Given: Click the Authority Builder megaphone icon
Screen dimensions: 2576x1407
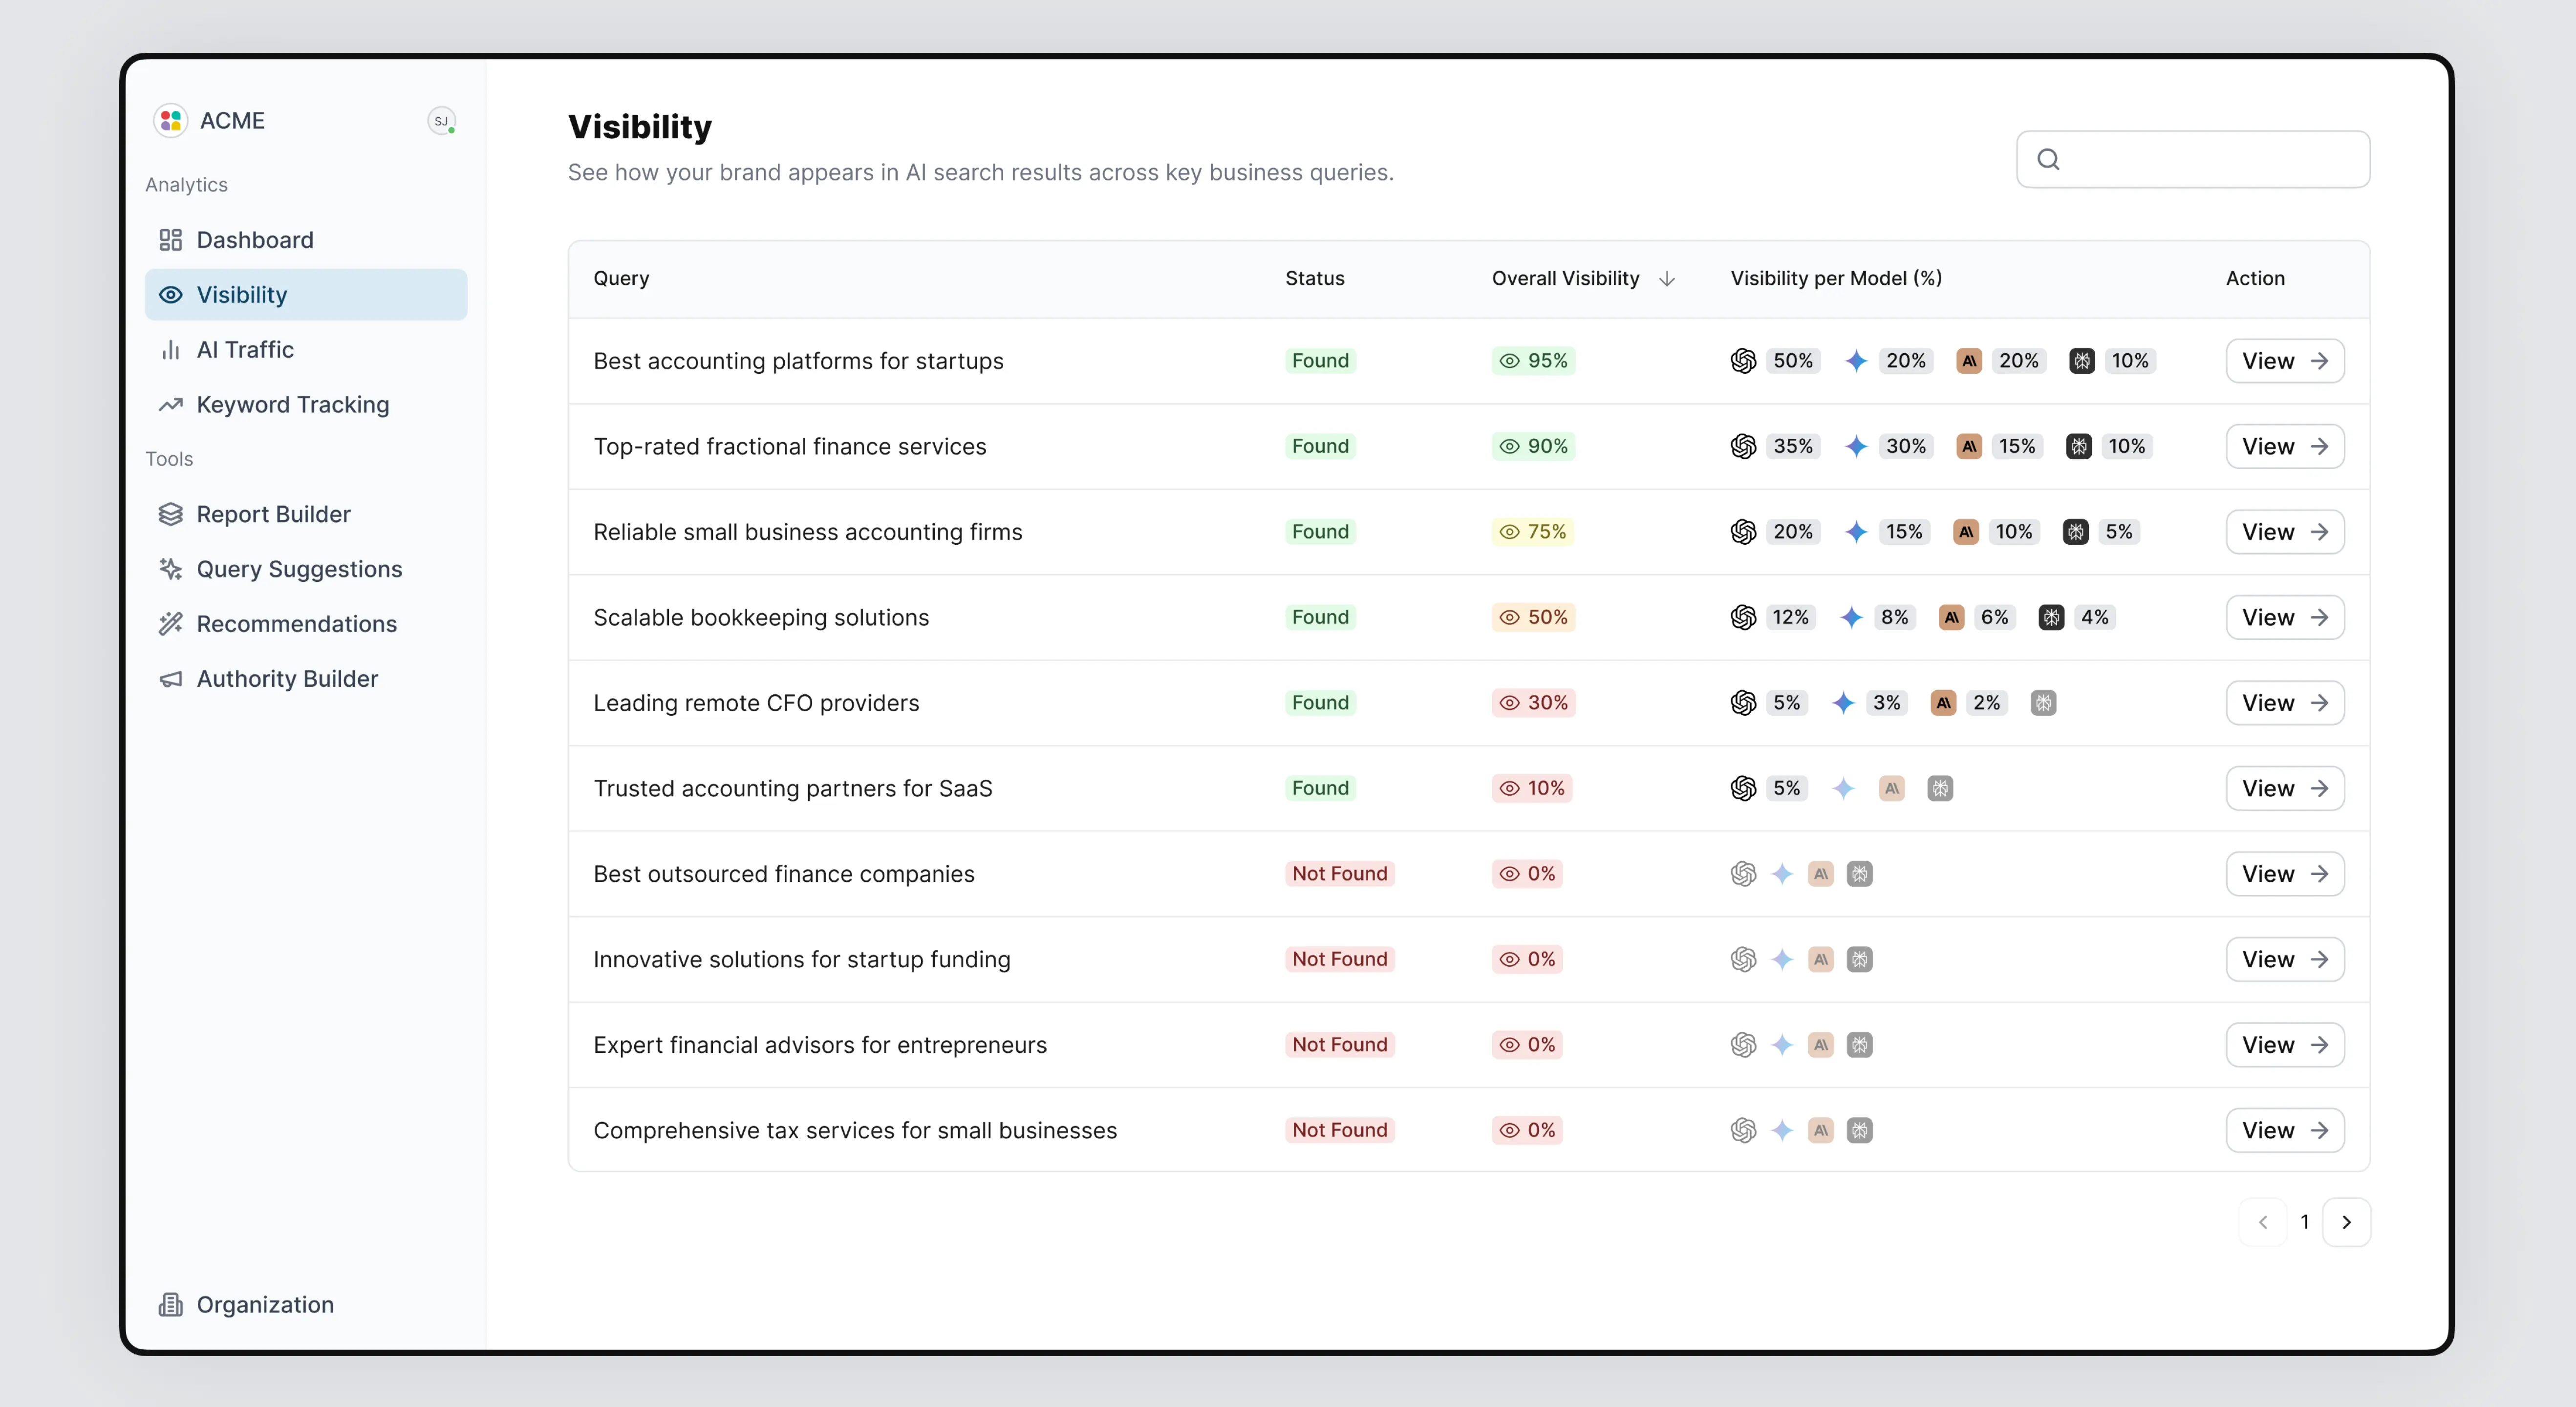Looking at the screenshot, I should 171,679.
